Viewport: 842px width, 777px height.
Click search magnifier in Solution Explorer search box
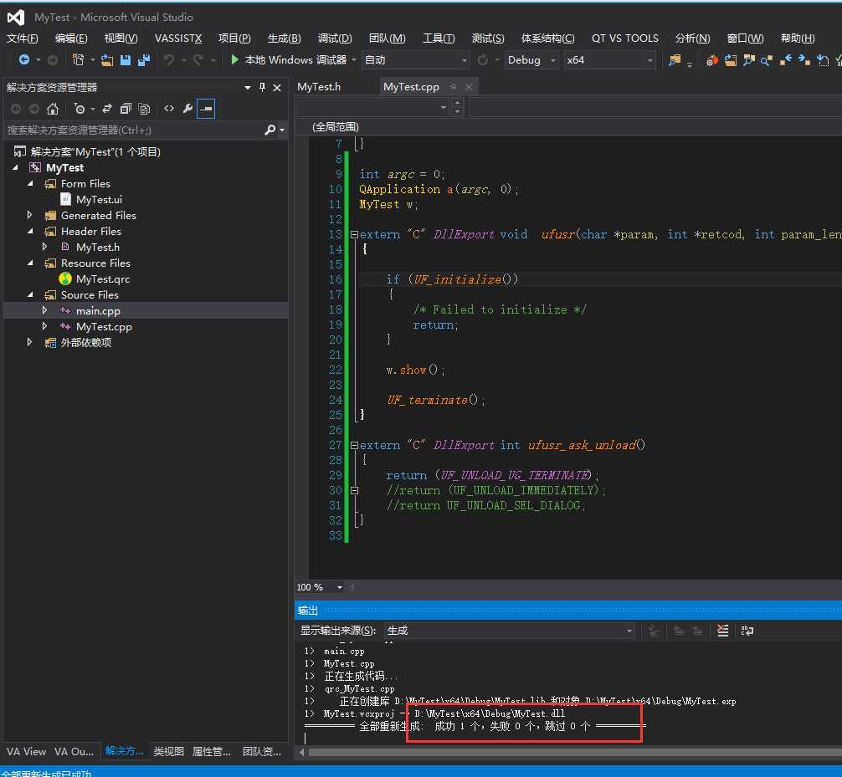(x=270, y=130)
